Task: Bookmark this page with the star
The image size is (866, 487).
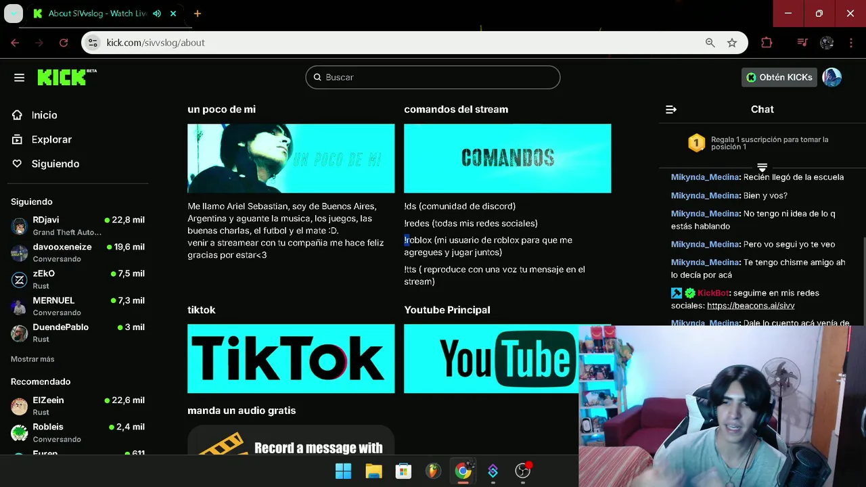Action: (732, 43)
